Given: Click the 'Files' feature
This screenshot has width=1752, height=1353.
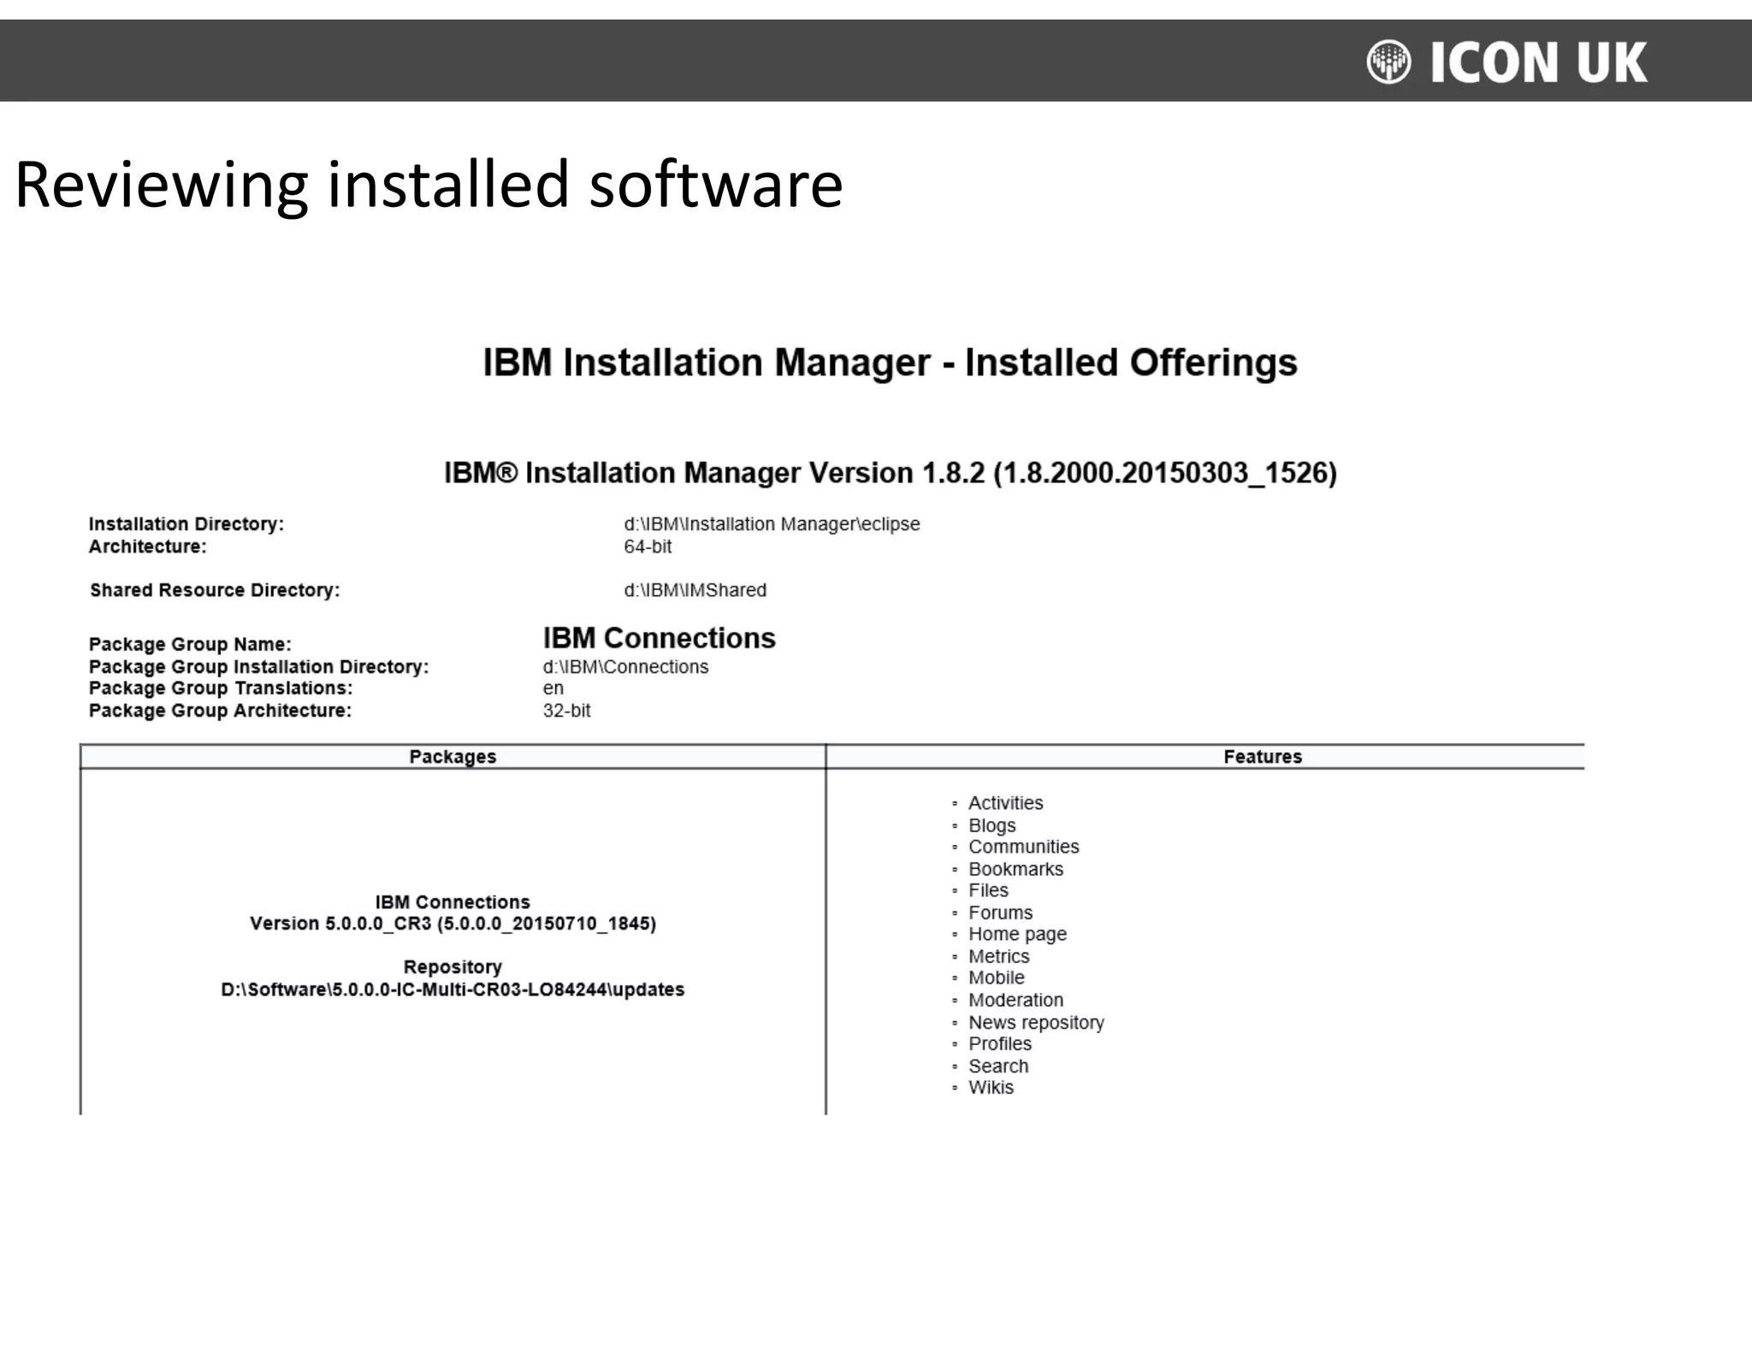Looking at the screenshot, I should click(988, 890).
